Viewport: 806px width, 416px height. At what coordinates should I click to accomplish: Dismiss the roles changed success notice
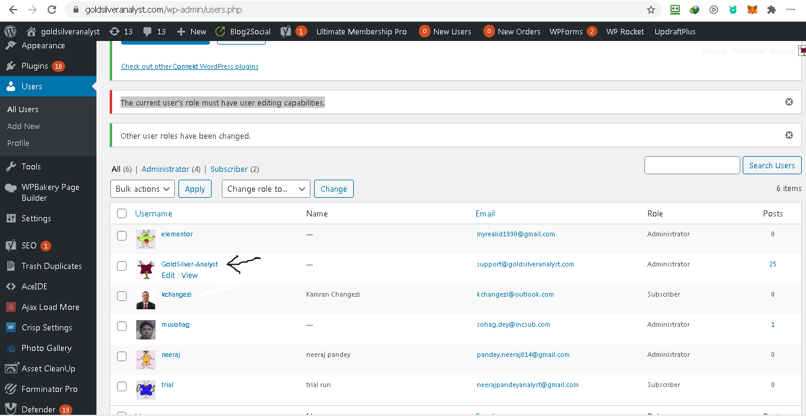coord(789,135)
